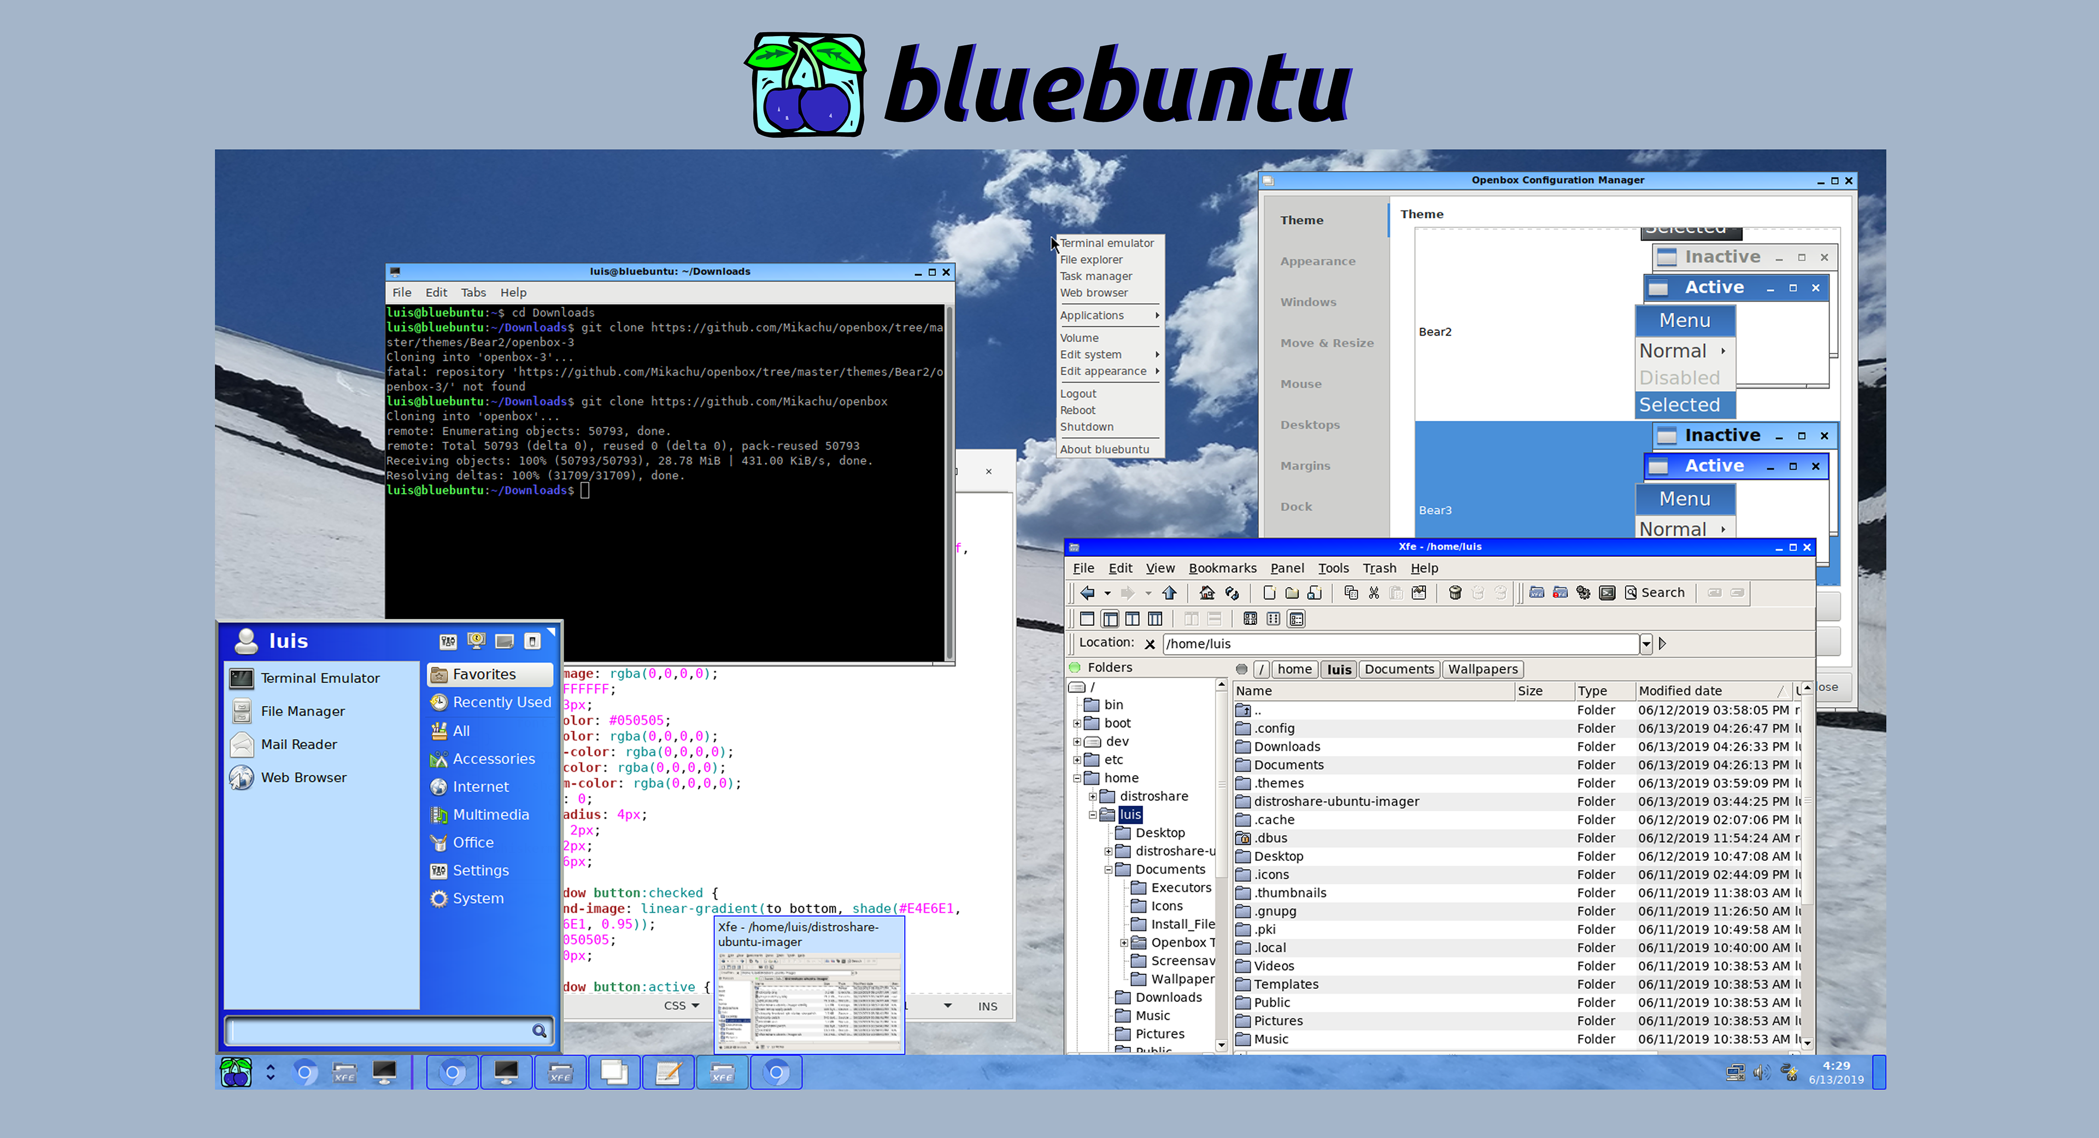
Task: Open terminal from Xfe toolbar
Action: point(1607,592)
